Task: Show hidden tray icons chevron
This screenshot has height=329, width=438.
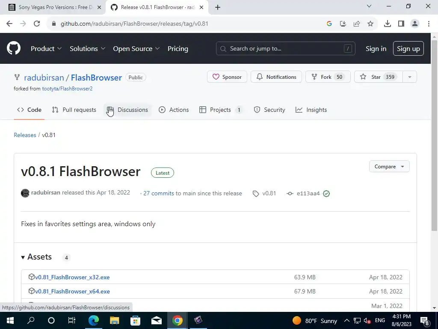Action: coord(346,320)
